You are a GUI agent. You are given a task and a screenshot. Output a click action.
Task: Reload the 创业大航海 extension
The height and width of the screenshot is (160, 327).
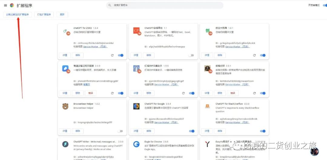[254, 55]
